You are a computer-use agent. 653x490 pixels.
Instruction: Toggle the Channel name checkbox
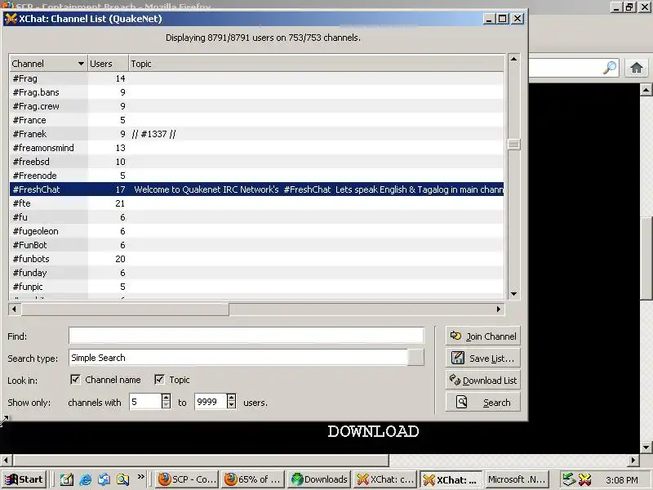pos(75,380)
